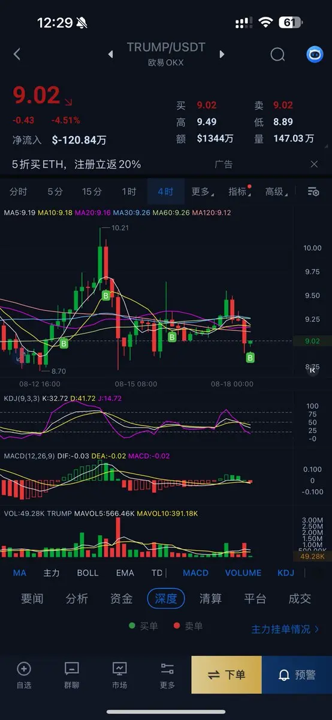The image size is (332, 720).
Task: Toggle BOLL indicator
Action: pos(87,572)
